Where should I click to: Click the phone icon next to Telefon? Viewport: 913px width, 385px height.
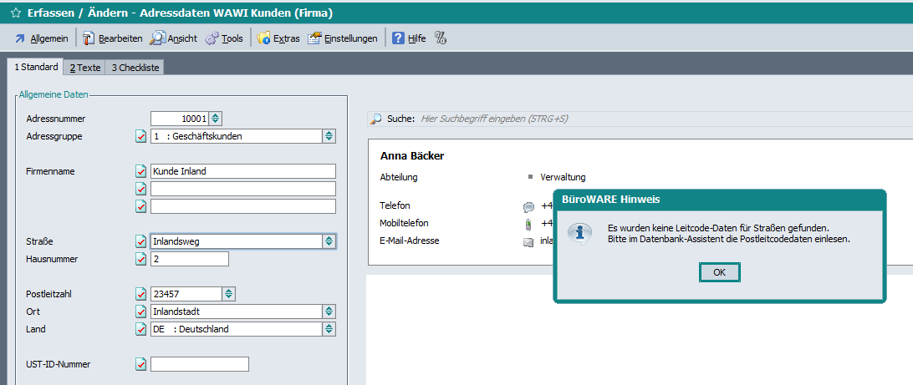(528, 206)
